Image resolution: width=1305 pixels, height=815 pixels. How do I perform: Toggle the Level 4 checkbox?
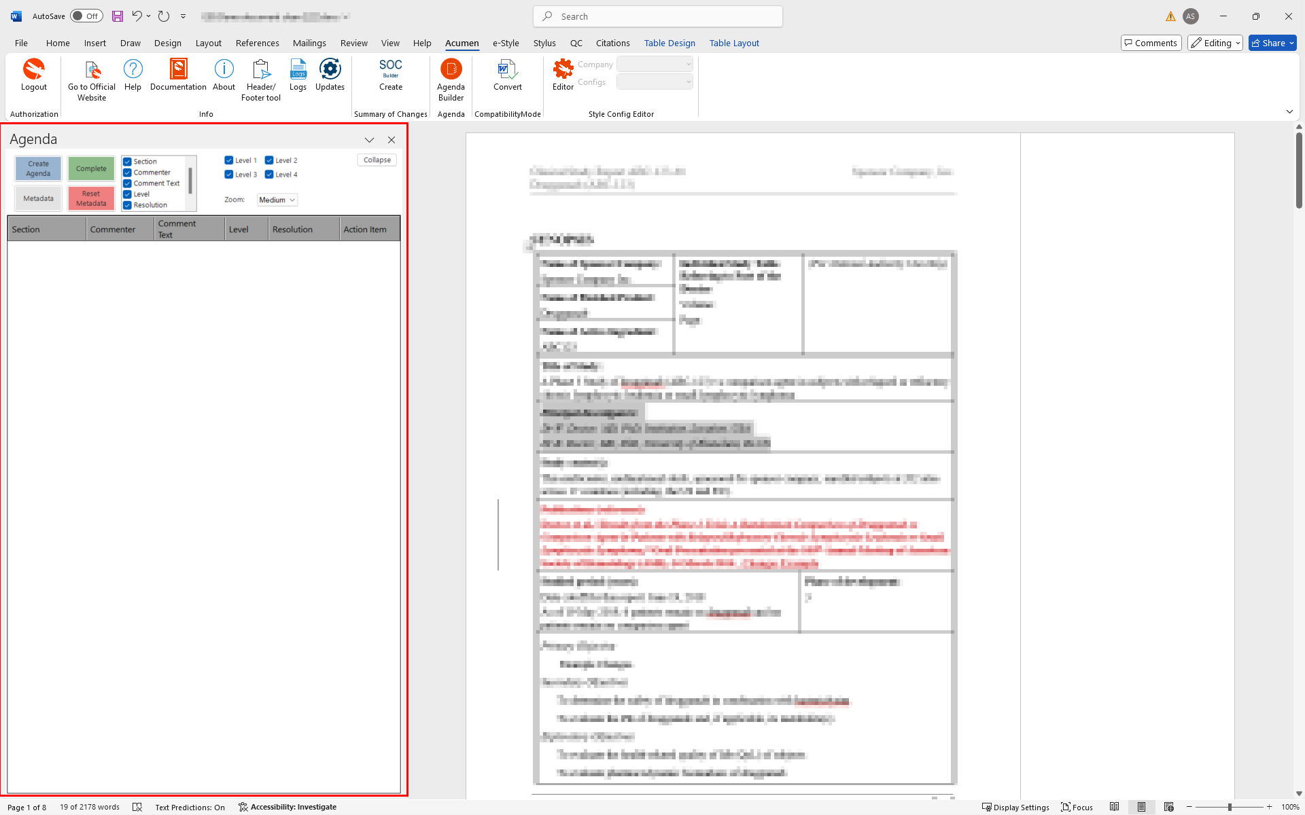point(269,175)
